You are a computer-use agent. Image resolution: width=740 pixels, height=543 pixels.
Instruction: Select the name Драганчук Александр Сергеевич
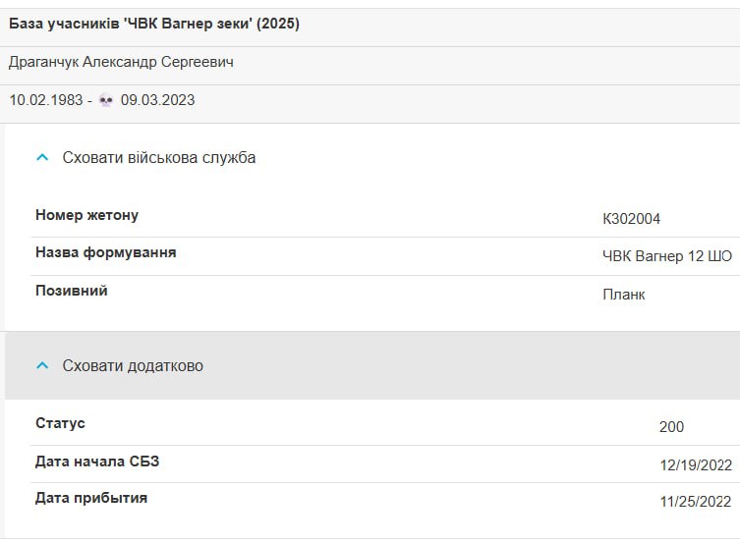(x=121, y=62)
